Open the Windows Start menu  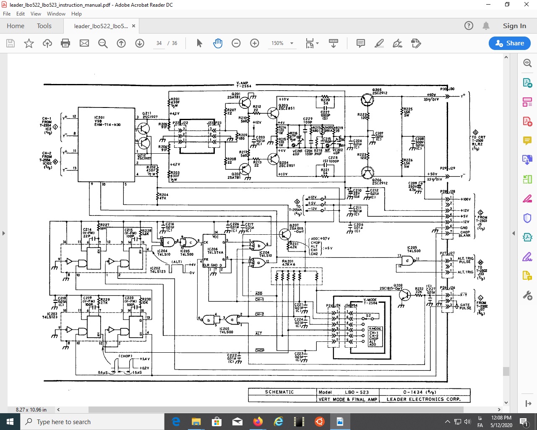tap(10, 422)
